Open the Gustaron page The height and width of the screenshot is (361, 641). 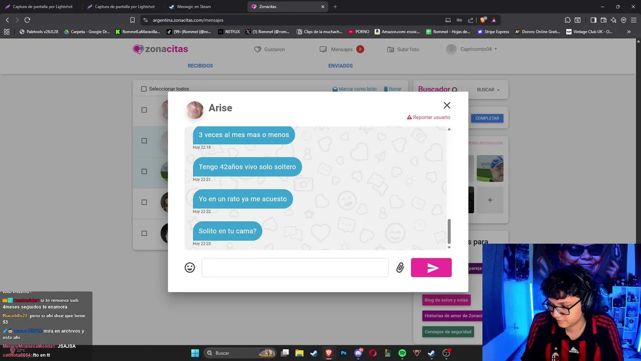pos(269,50)
